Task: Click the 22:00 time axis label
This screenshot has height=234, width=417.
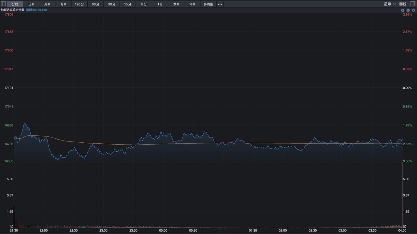Action: pyautogui.click(x=44, y=230)
